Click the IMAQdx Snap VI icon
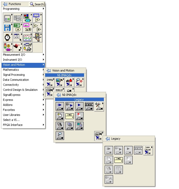 60,106
